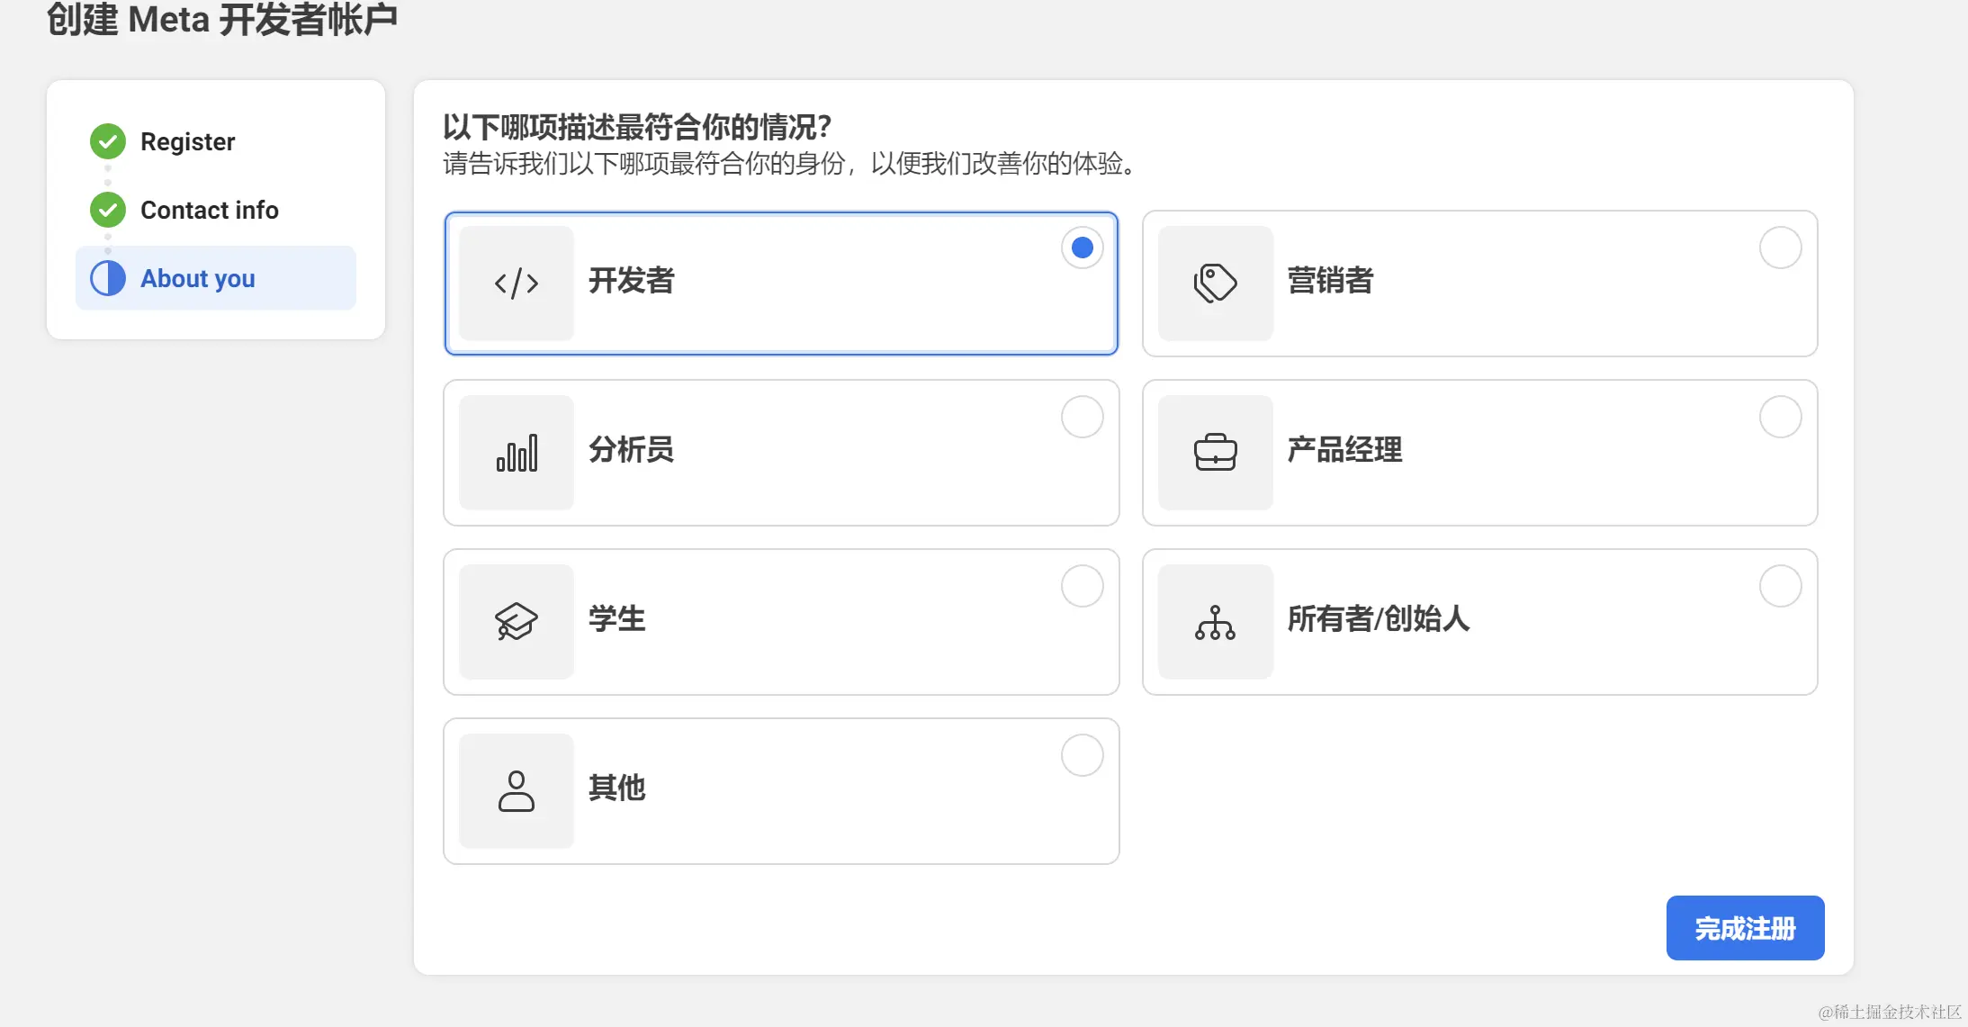Click the graduation cap student icon
The width and height of the screenshot is (1968, 1027).
pyautogui.click(x=517, y=622)
